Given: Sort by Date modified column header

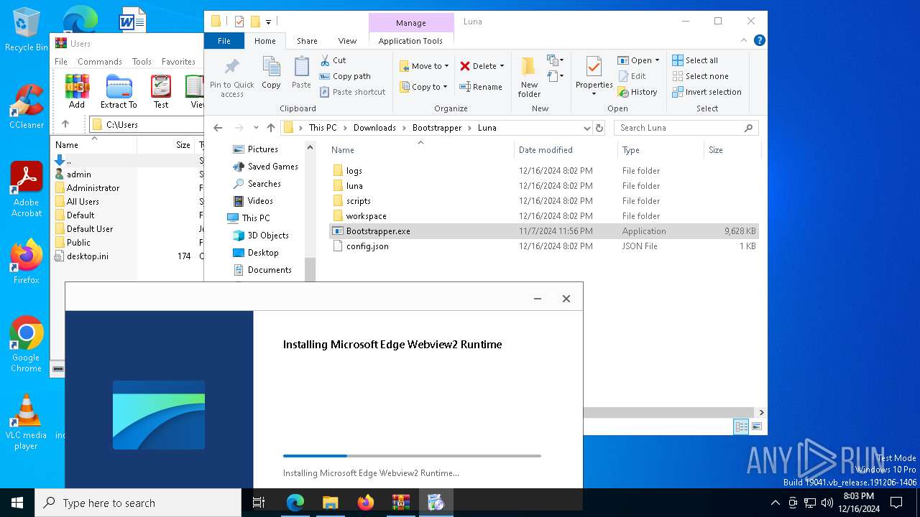Looking at the screenshot, I should pos(546,150).
